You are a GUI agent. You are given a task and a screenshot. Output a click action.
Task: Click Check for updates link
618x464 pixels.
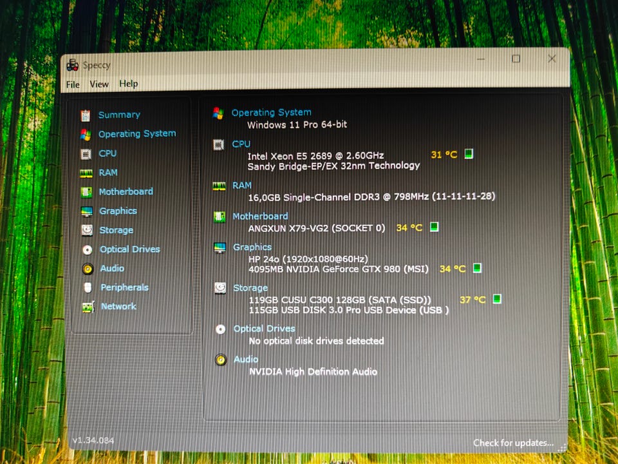(x=514, y=443)
